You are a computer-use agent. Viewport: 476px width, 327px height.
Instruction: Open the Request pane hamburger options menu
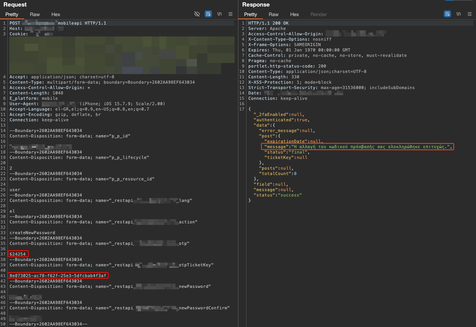[230, 14]
